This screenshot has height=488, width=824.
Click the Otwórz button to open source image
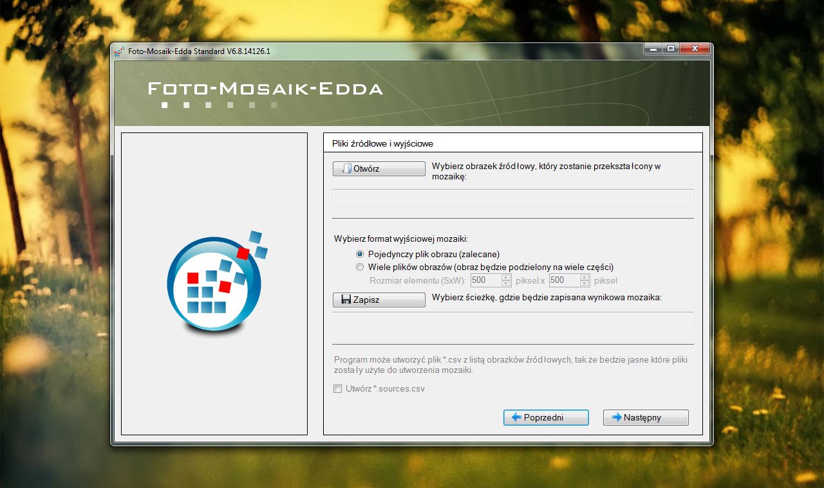click(379, 168)
